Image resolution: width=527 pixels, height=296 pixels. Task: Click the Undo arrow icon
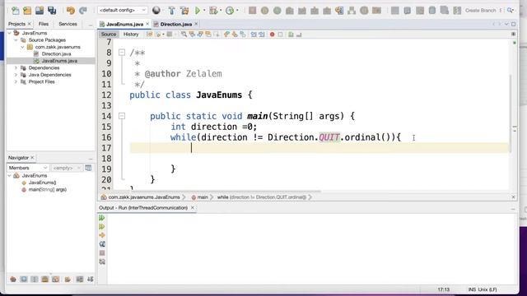coord(71,11)
